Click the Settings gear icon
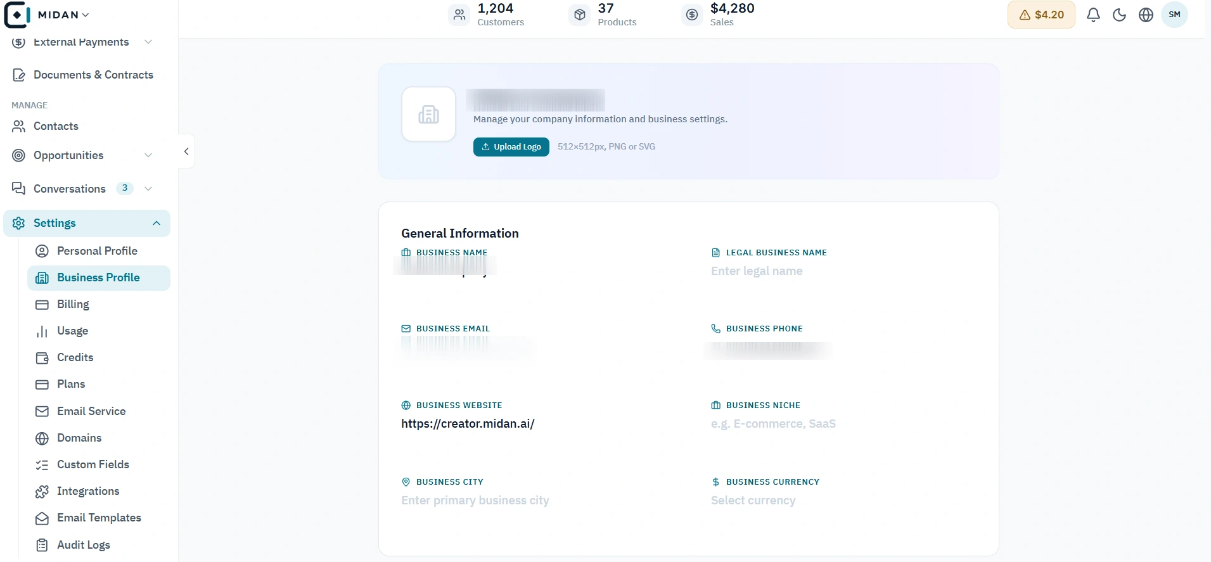 point(19,223)
